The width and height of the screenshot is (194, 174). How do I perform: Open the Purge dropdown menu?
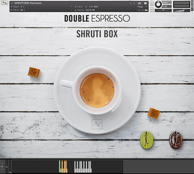(142, 7)
